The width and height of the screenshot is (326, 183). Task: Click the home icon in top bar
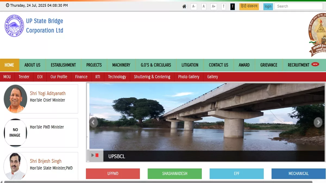point(184,7)
